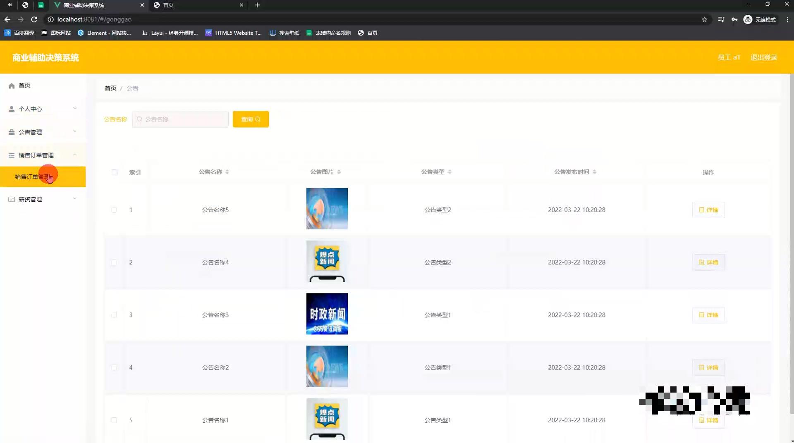Expand the 个人中心 menu chevron

pos(75,108)
